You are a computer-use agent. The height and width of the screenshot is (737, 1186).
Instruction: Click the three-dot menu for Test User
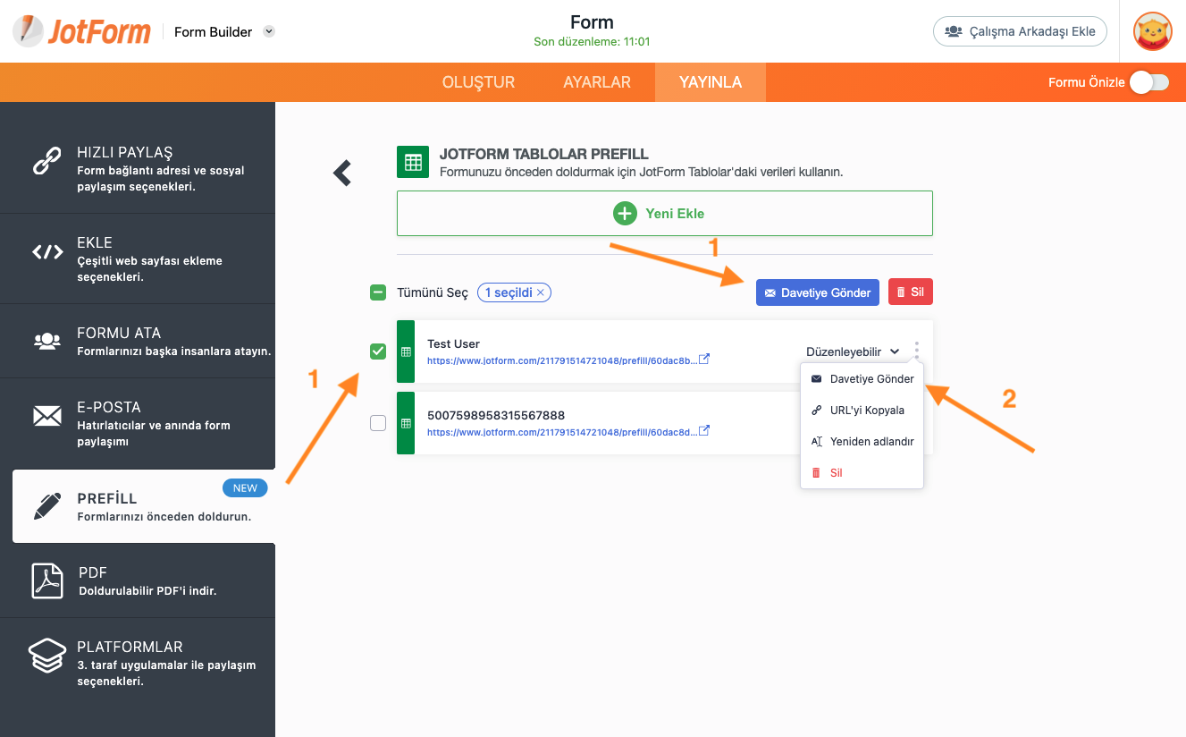(x=916, y=351)
